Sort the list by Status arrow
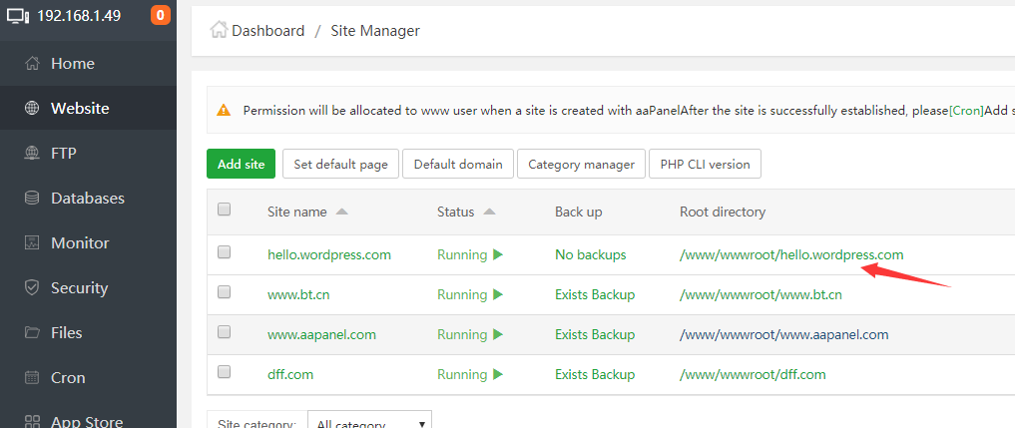1015x428 pixels. pyautogui.click(x=489, y=213)
